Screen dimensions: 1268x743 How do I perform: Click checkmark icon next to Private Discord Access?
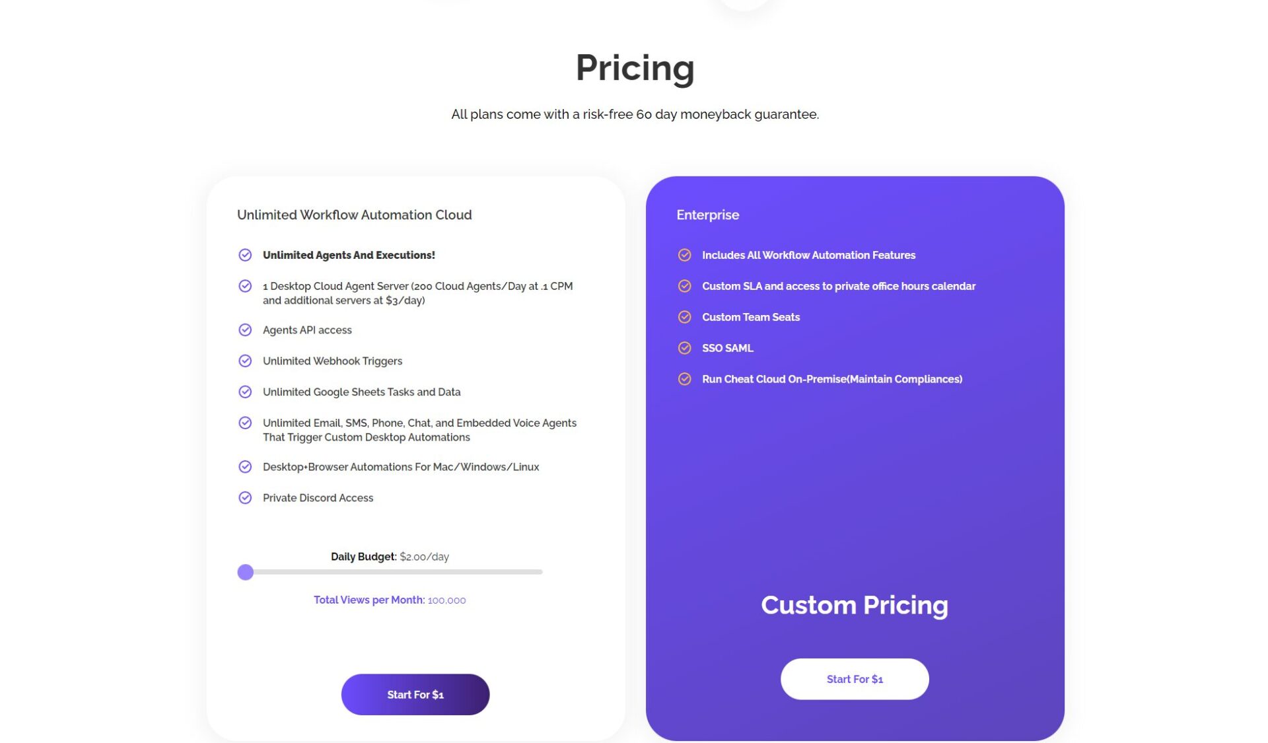pos(245,497)
